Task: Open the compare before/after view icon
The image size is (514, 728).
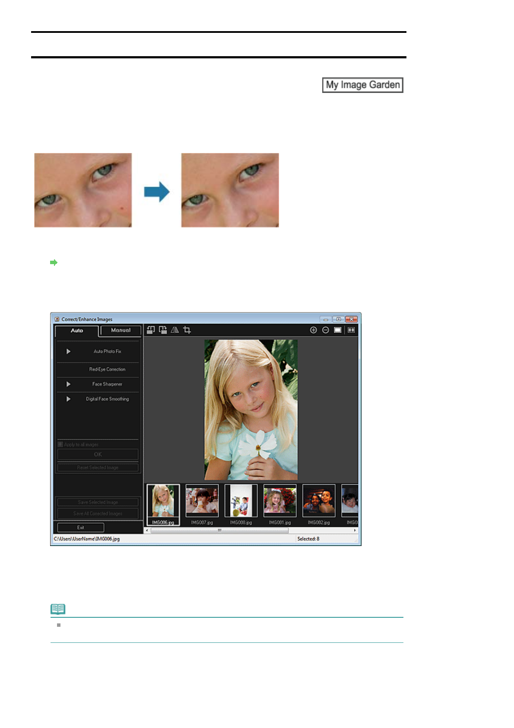Action: click(x=352, y=330)
